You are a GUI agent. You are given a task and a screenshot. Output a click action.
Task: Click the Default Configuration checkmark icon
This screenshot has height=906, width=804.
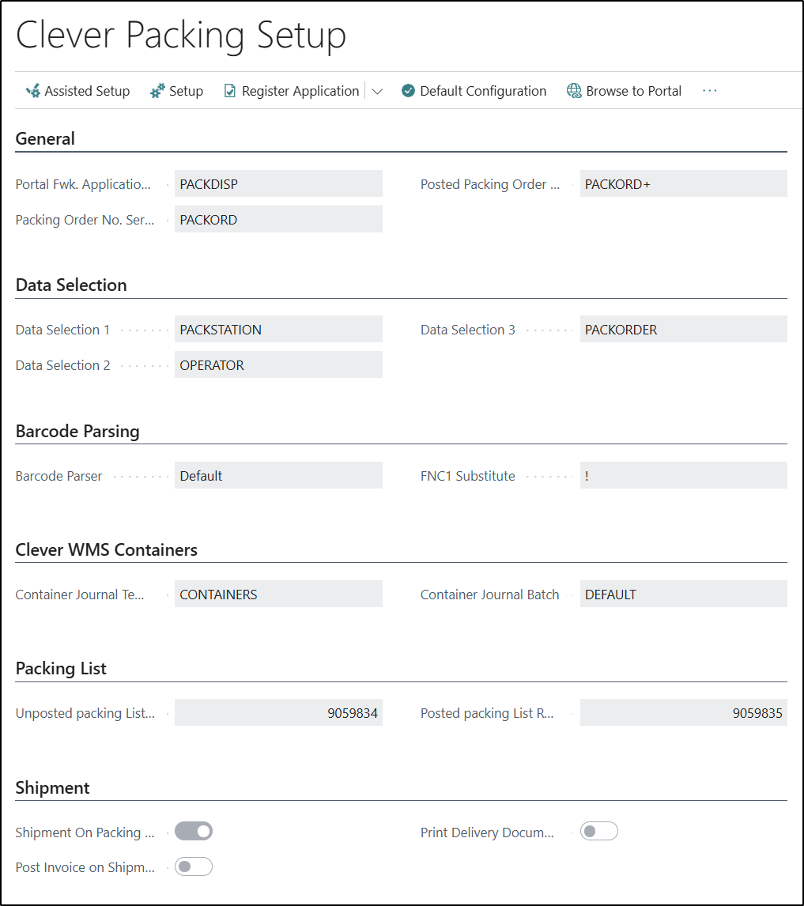click(408, 92)
